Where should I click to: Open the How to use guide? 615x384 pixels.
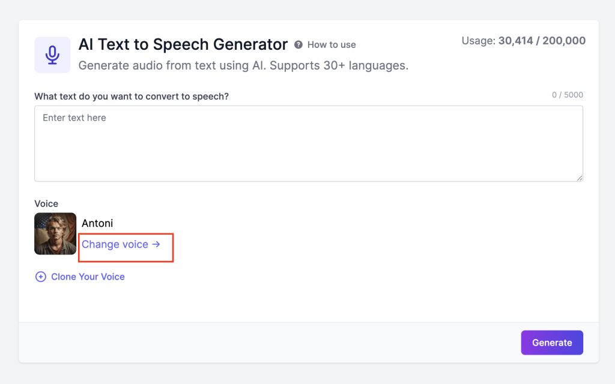coord(331,44)
